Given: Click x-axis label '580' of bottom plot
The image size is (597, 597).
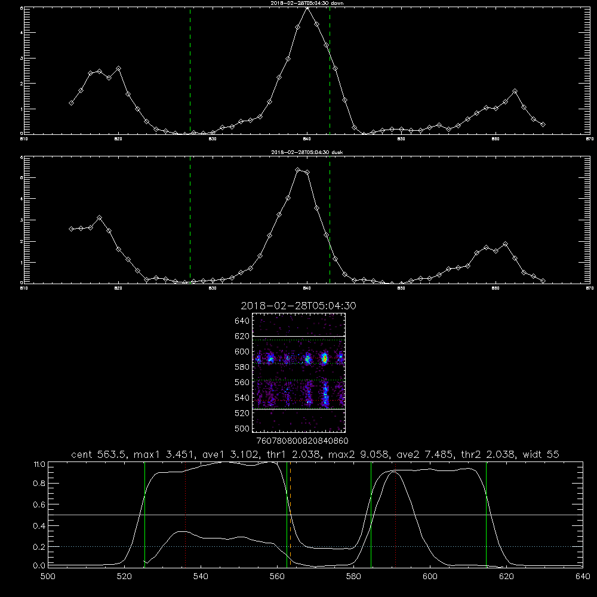Looking at the screenshot, I should pyautogui.click(x=353, y=577).
